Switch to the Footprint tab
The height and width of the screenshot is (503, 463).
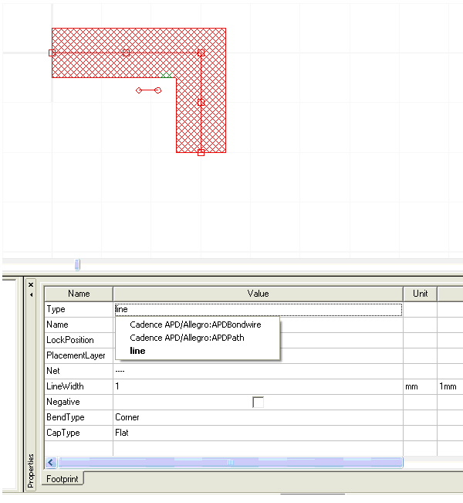[64, 479]
